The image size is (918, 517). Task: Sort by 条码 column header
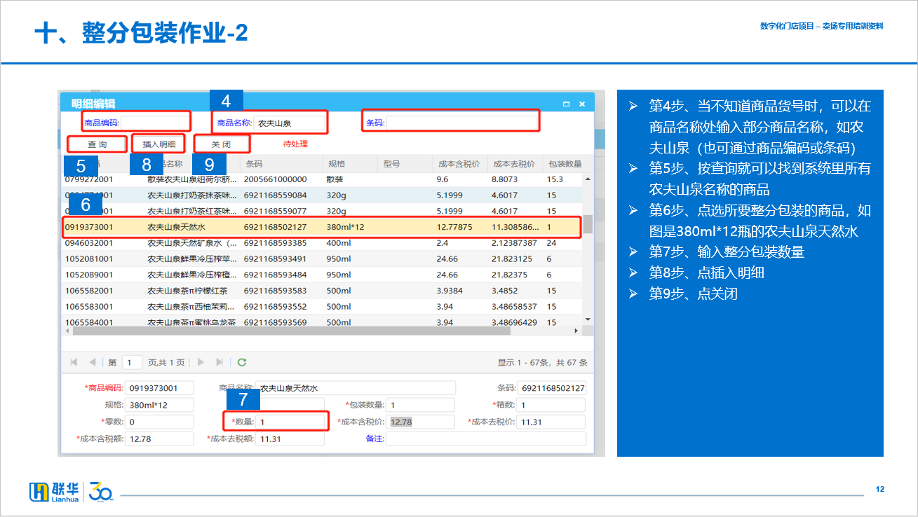pos(281,164)
